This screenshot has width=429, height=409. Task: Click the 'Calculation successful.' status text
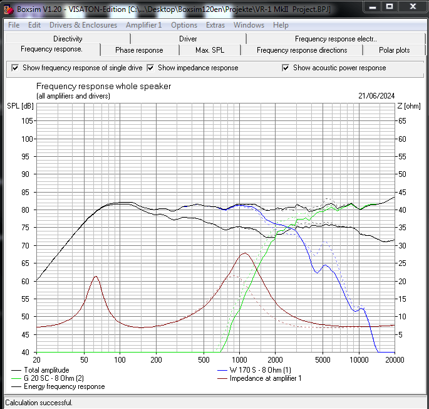pyautogui.click(x=39, y=403)
